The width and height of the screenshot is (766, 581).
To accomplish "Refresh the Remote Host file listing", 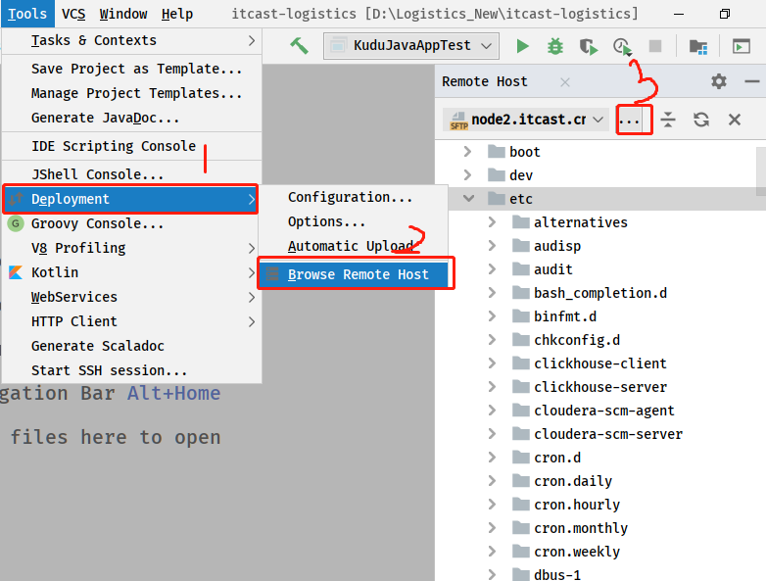I will pyautogui.click(x=701, y=120).
